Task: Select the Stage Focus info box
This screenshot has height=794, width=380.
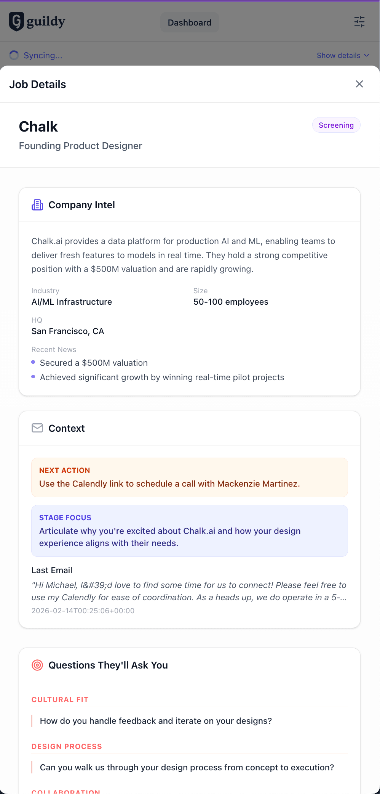Action: pyautogui.click(x=189, y=530)
